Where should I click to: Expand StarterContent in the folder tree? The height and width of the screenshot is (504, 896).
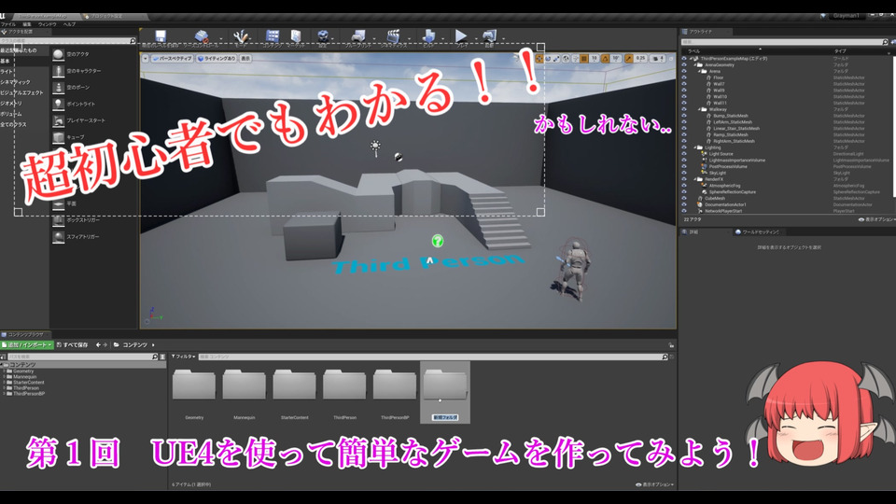pyautogui.click(x=4, y=383)
